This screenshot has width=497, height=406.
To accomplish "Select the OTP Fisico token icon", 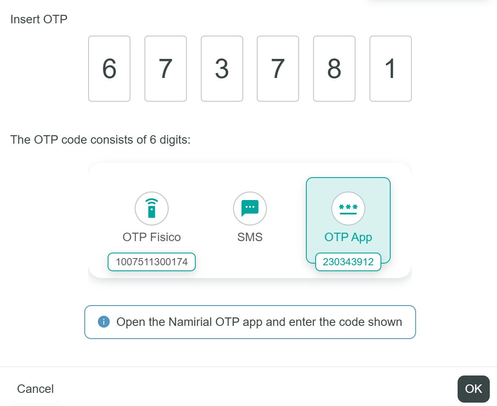I will [152, 209].
